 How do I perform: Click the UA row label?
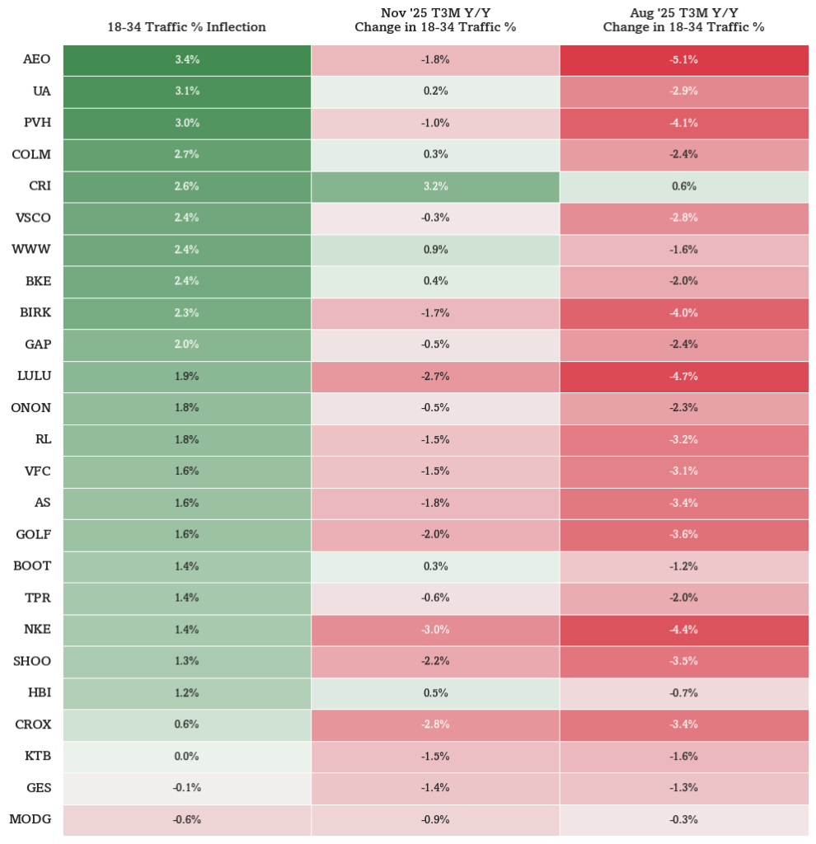(x=41, y=91)
